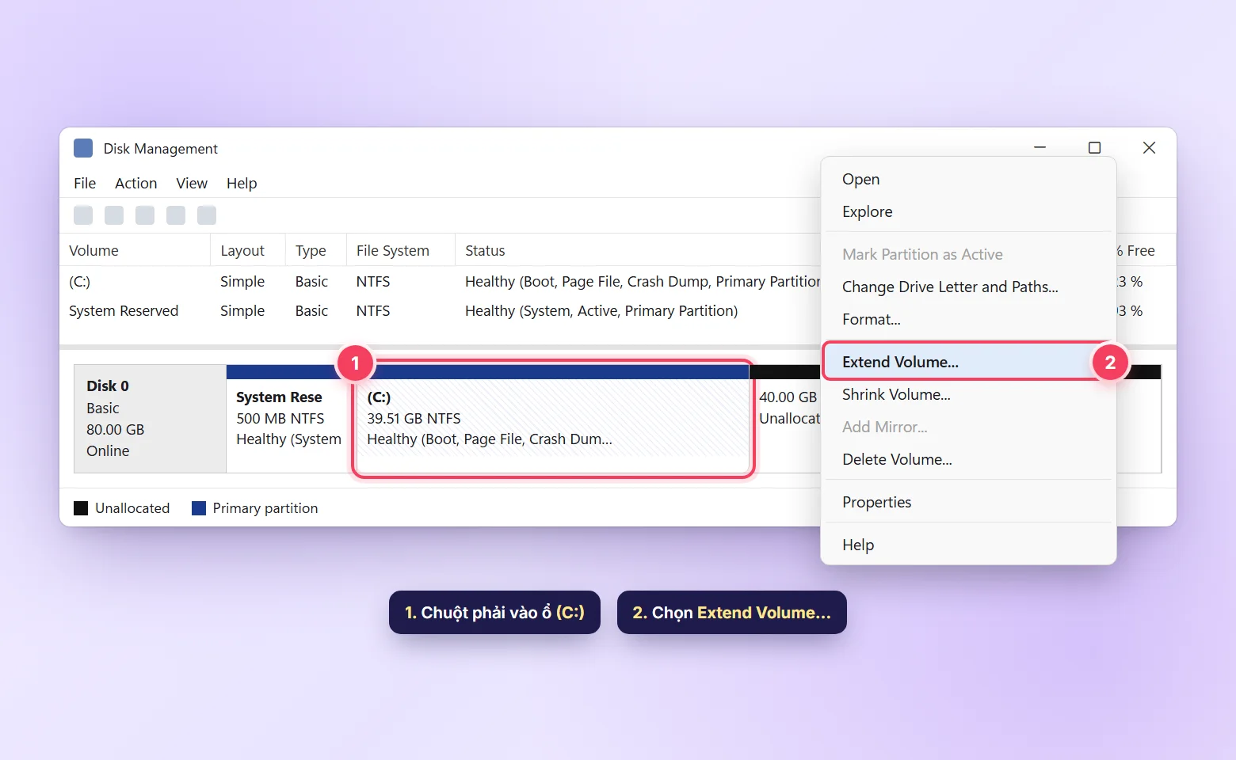Choose Change Drive Letter and Paths...
The image size is (1236, 760).
click(x=968, y=287)
